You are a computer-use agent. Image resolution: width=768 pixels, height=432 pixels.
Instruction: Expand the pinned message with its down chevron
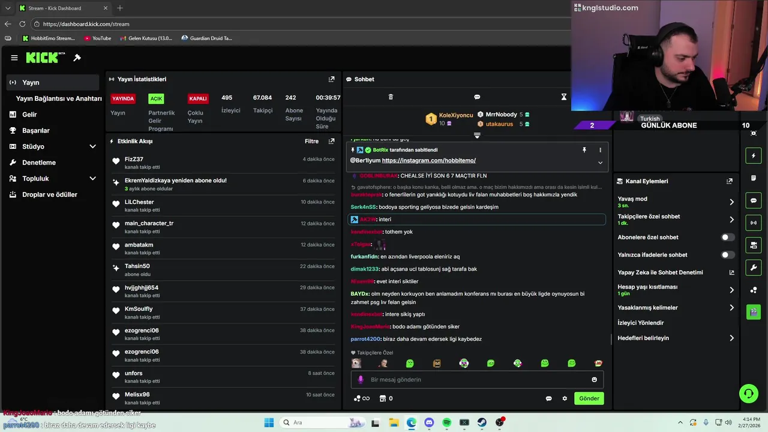(600, 163)
